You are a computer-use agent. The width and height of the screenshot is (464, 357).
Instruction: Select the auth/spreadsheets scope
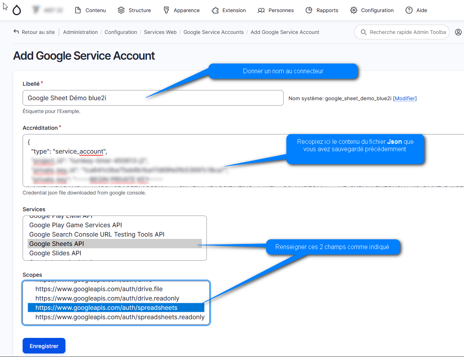click(116, 308)
